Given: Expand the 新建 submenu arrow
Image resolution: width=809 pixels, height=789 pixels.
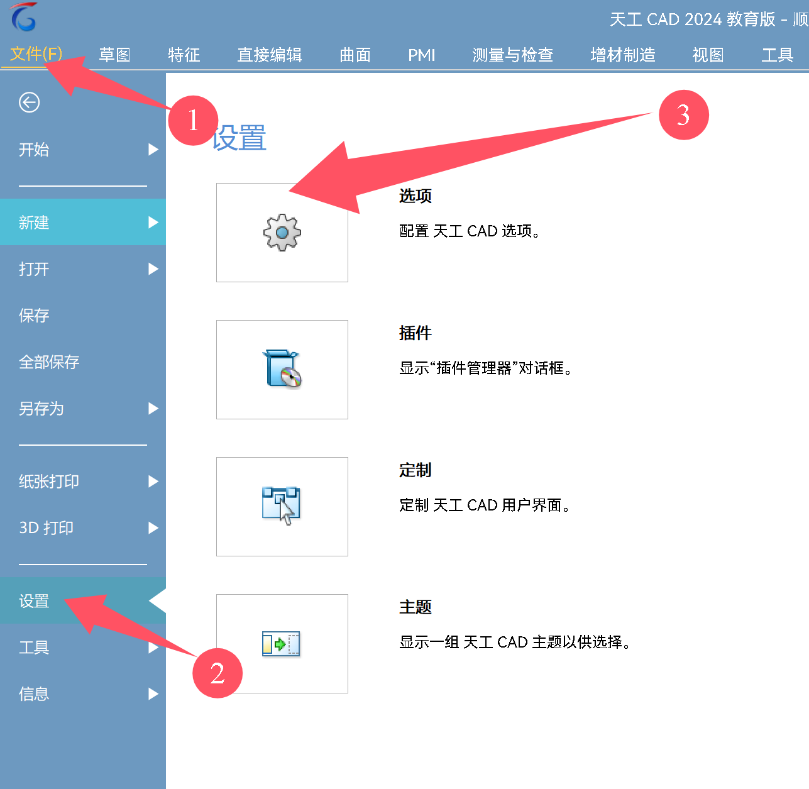Looking at the screenshot, I should click(x=153, y=223).
